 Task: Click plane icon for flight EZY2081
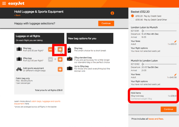click(x=143, y=31)
